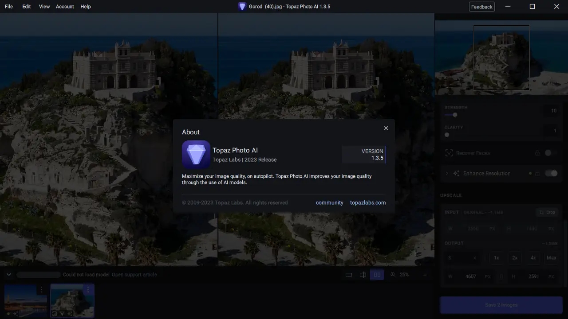Select the first night-scene thumbnail

point(26,300)
